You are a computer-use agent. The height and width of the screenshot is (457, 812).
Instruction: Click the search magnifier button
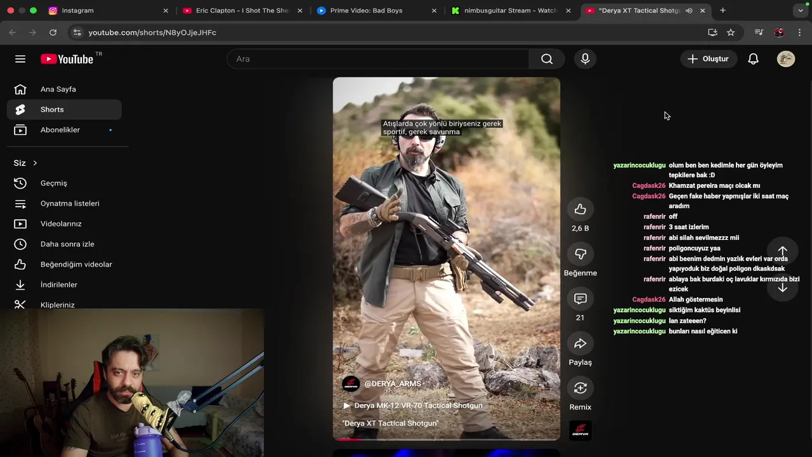click(x=547, y=59)
